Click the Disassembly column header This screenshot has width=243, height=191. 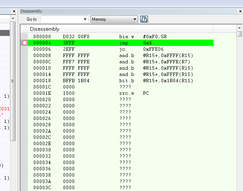121,29
